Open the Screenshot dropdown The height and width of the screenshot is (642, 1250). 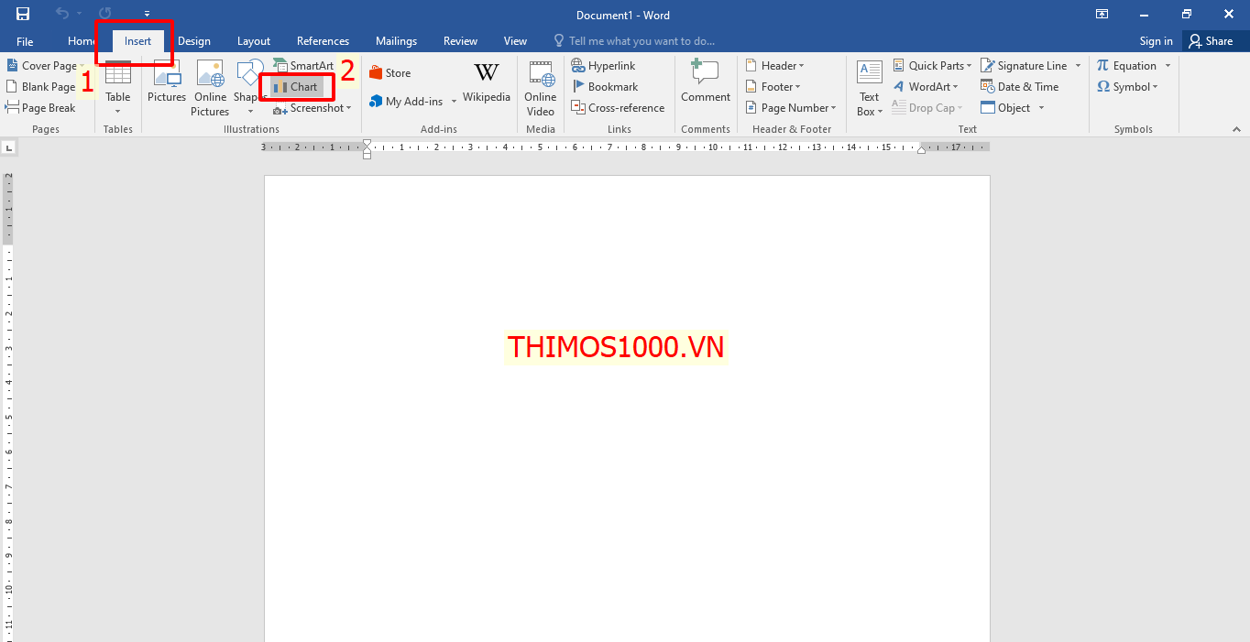pos(312,108)
